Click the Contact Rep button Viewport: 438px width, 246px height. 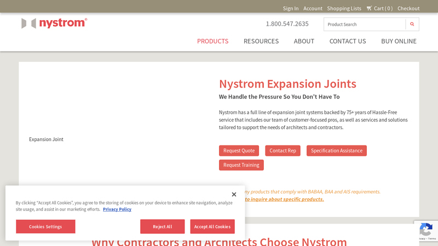283,151
